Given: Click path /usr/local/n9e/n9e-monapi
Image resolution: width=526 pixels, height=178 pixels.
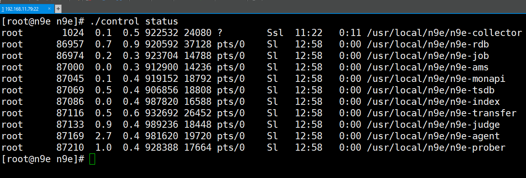Looking at the screenshot, I should [436, 79].
